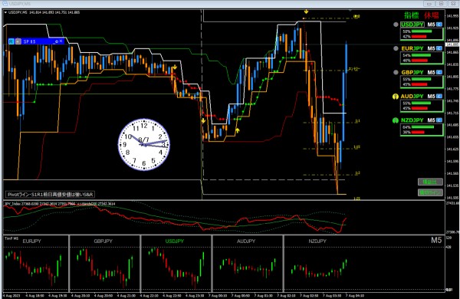
Task: Open the GBPJPY mini chart panel
Action: 105,263
